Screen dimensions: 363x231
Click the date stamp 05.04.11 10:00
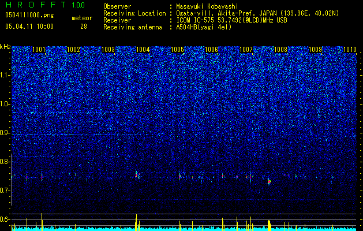coord(29,27)
